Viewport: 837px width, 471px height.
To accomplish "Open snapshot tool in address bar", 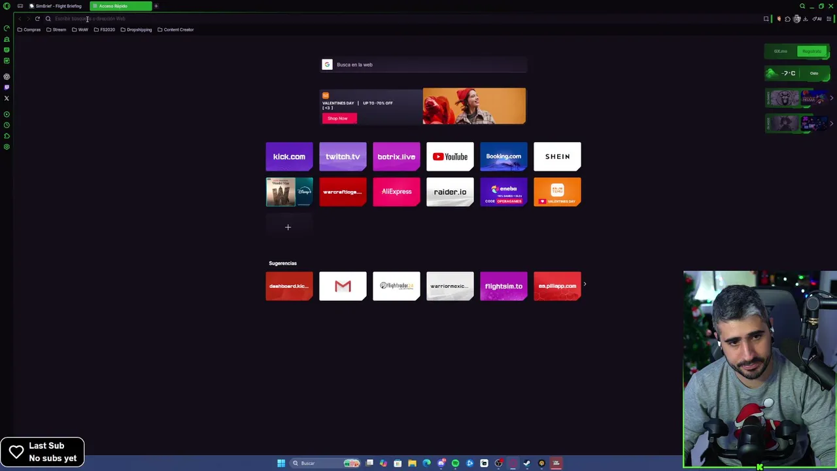I will pyautogui.click(x=766, y=19).
